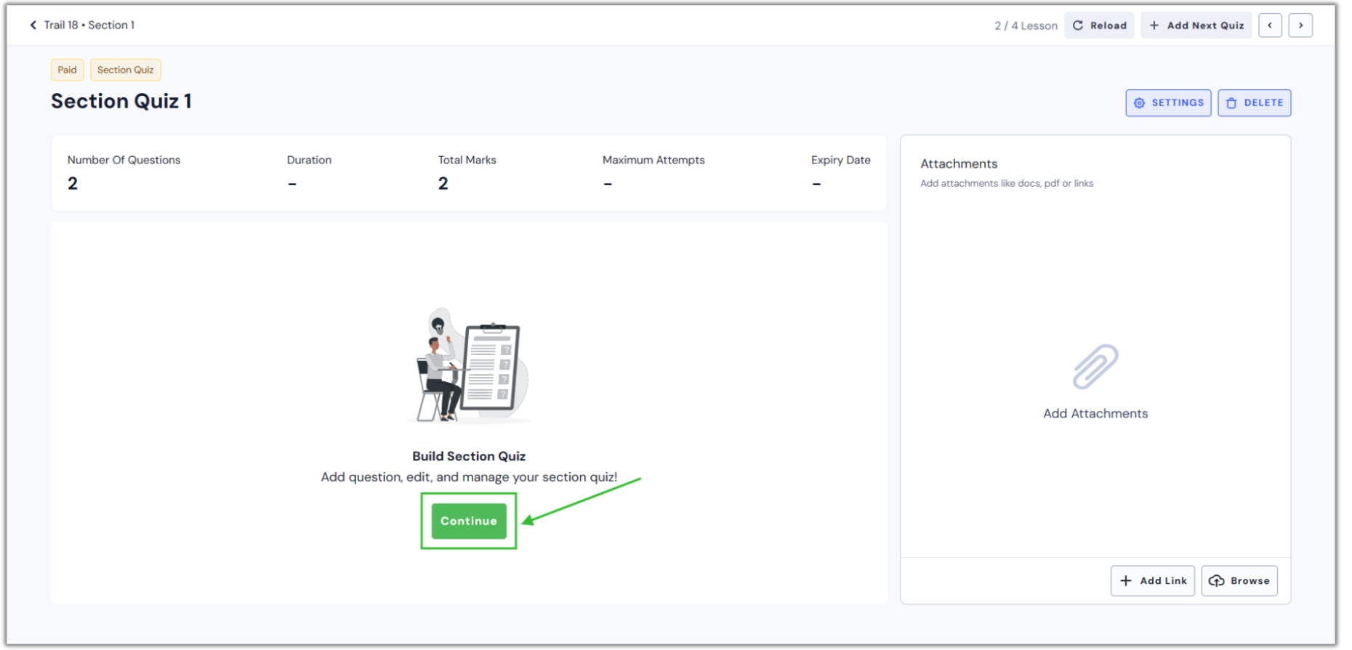The height and width of the screenshot is (650, 1352).
Task: Go to previous lesson chevron
Action: [1269, 25]
